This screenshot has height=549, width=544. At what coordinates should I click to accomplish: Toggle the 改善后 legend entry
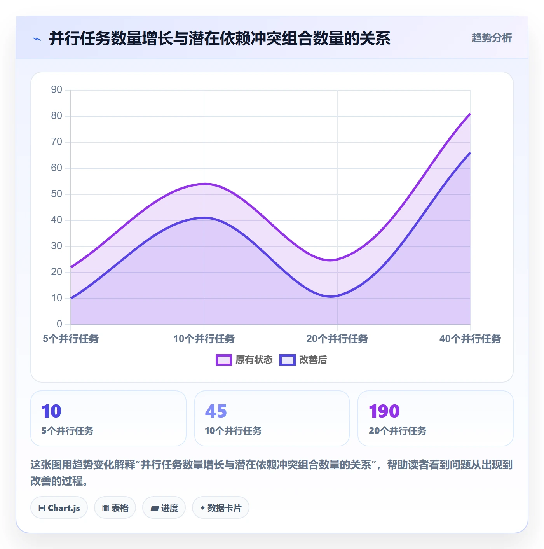pyautogui.click(x=303, y=360)
